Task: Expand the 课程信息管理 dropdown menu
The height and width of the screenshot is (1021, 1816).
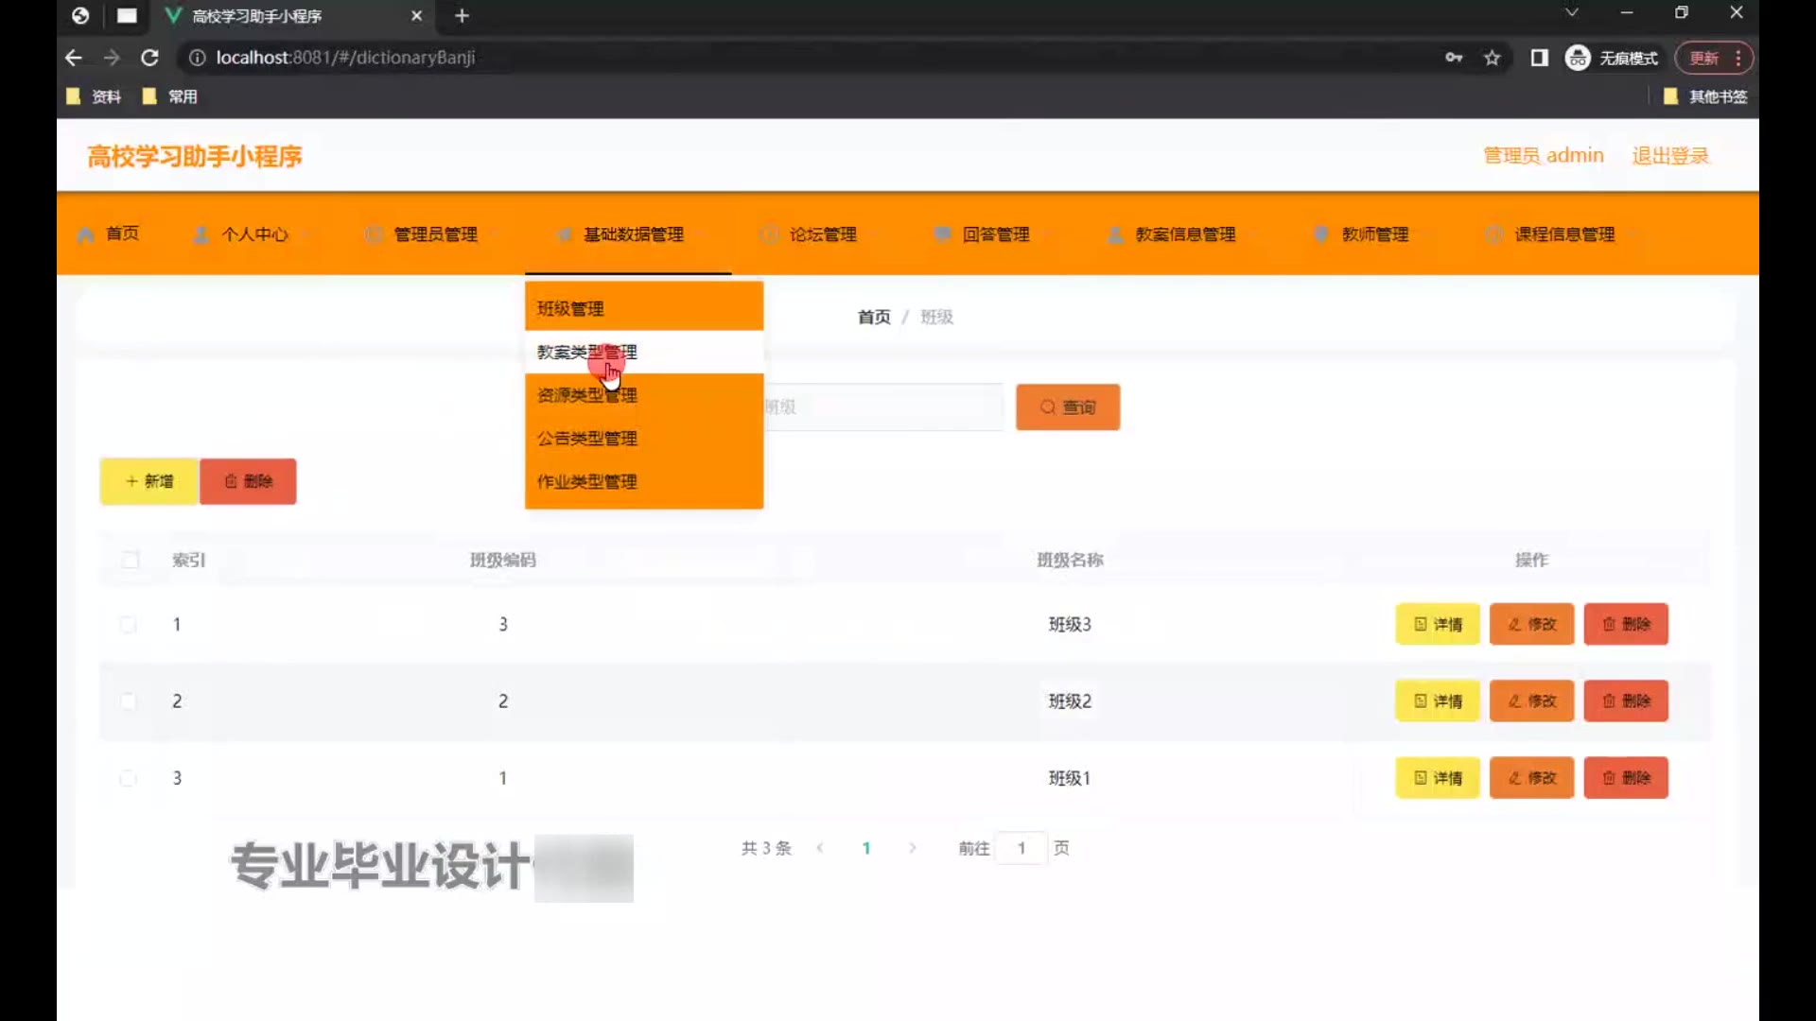Action: pyautogui.click(x=1564, y=234)
